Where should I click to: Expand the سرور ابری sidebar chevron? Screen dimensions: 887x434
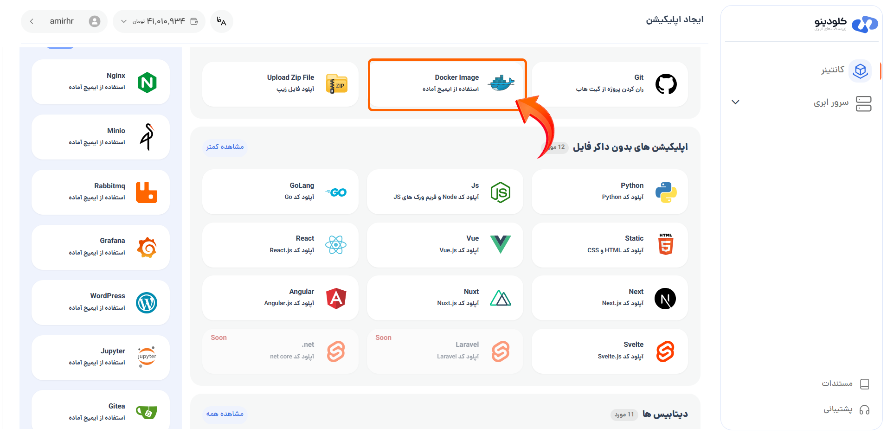pos(735,102)
